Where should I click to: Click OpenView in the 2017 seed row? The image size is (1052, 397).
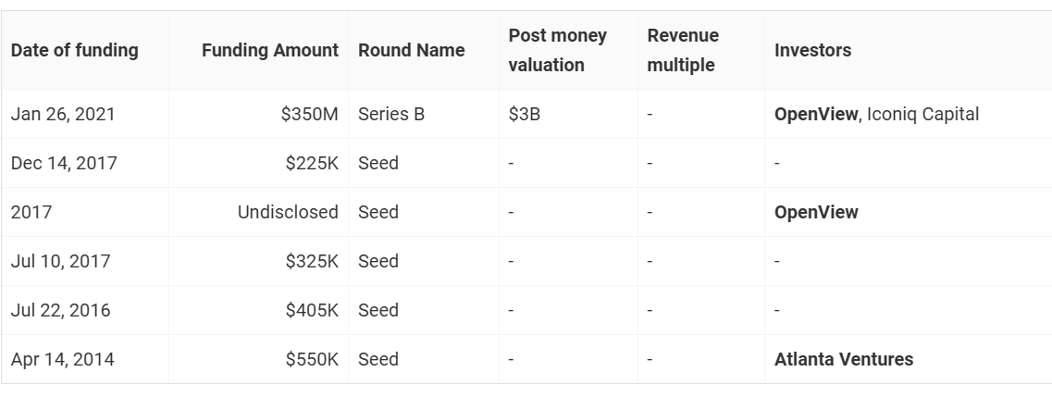click(816, 212)
